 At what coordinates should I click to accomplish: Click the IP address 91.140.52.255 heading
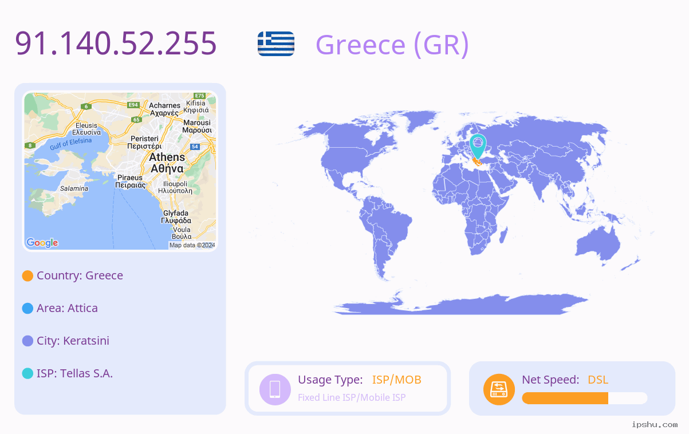tap(116, 44)
